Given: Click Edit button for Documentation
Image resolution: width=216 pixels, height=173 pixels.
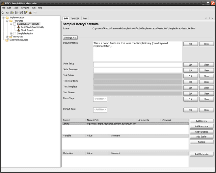Looking at the screenshot, I should pos(190,44).
